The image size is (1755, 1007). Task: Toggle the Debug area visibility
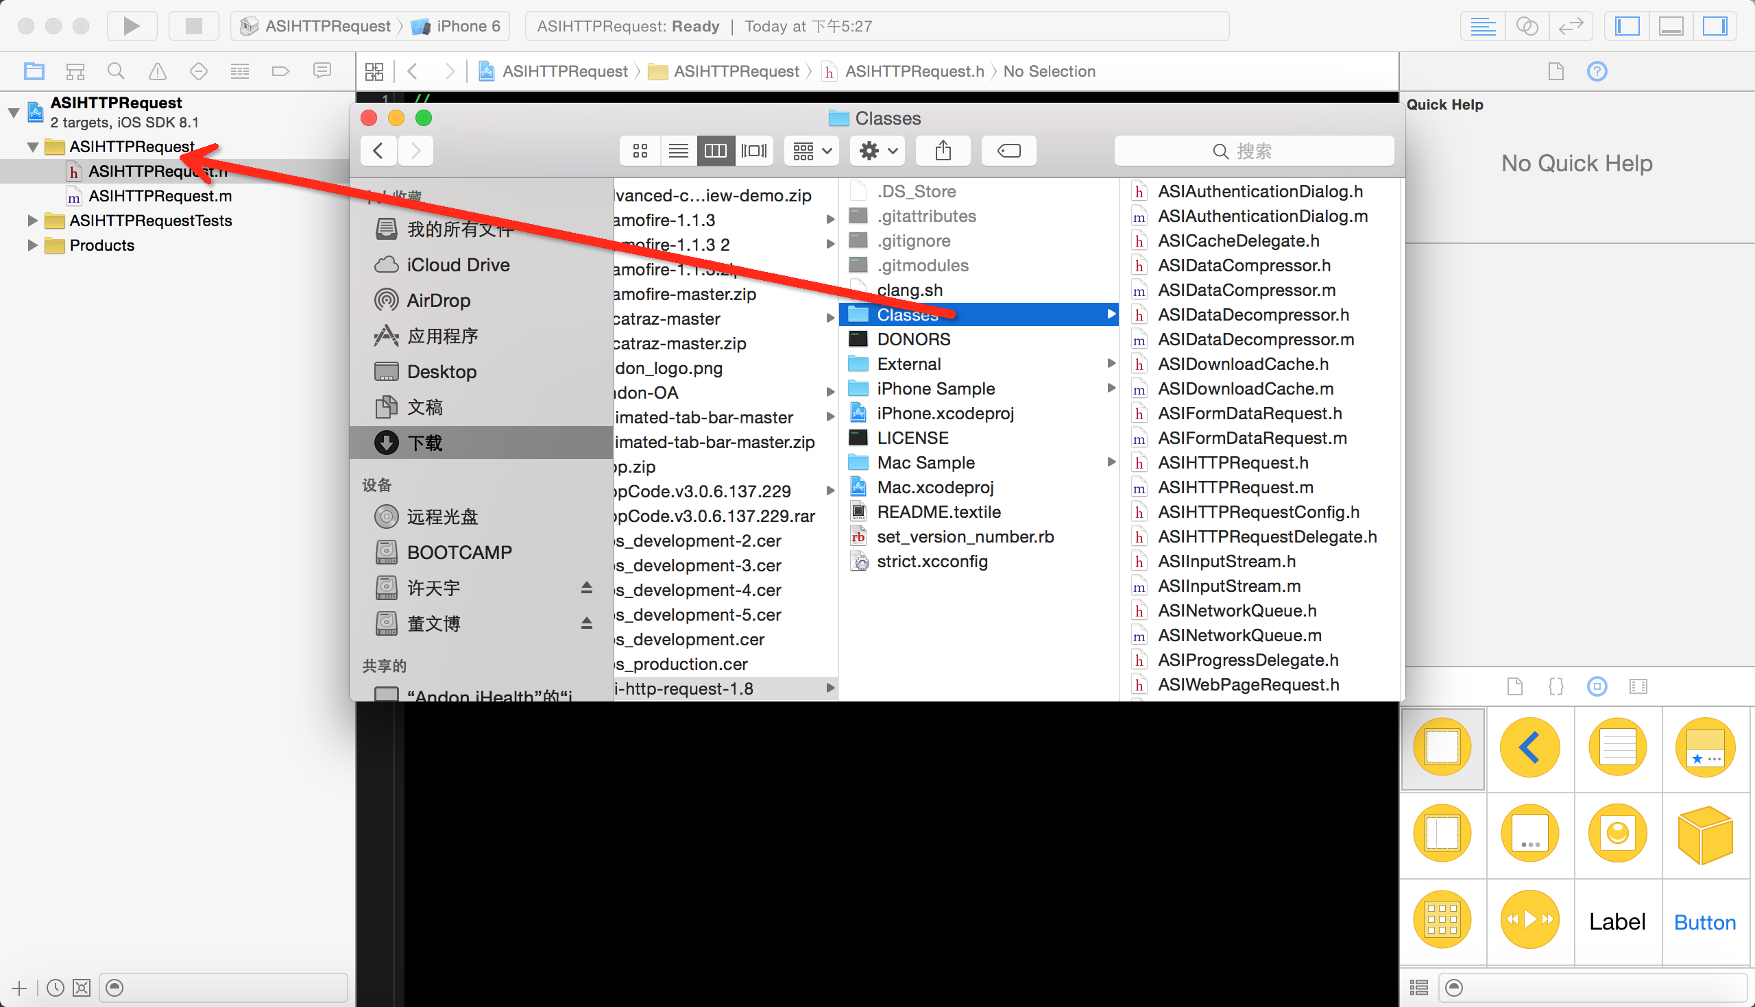tap(1671, 26)
